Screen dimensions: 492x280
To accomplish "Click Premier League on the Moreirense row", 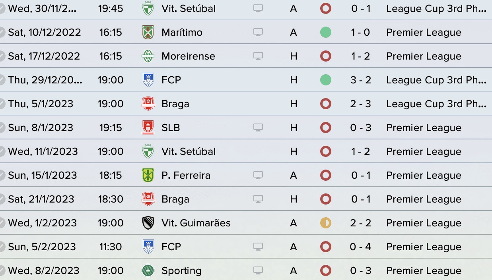I will pos(424,56).
